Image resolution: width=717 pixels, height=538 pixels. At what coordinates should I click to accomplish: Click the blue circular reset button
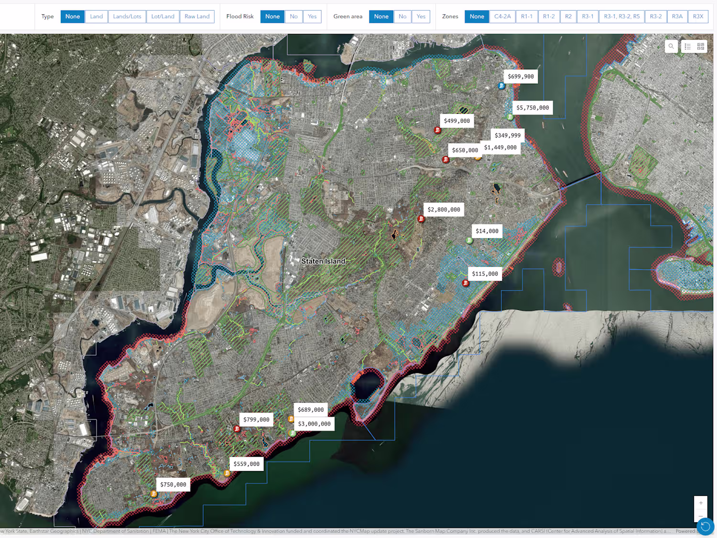tap(706, 527)
